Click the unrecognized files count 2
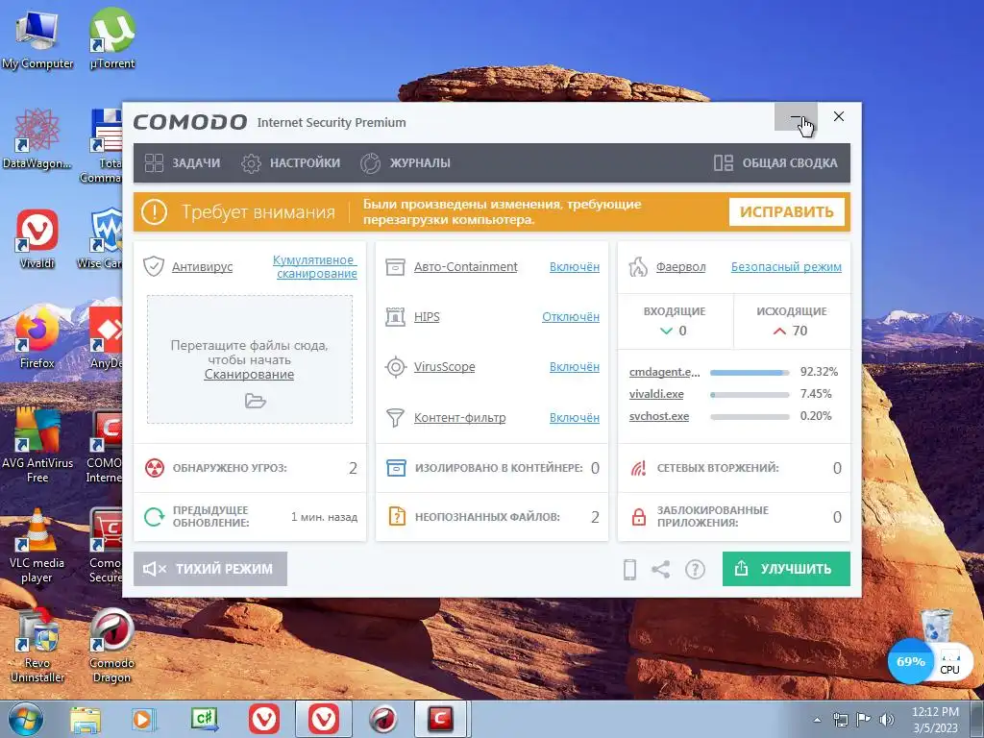 [x=595, y=517]
